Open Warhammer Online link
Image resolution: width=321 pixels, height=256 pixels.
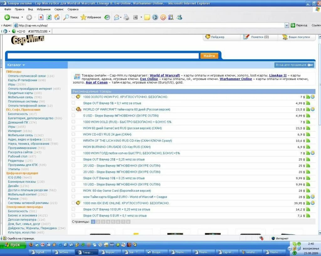(x=236, y=79)
